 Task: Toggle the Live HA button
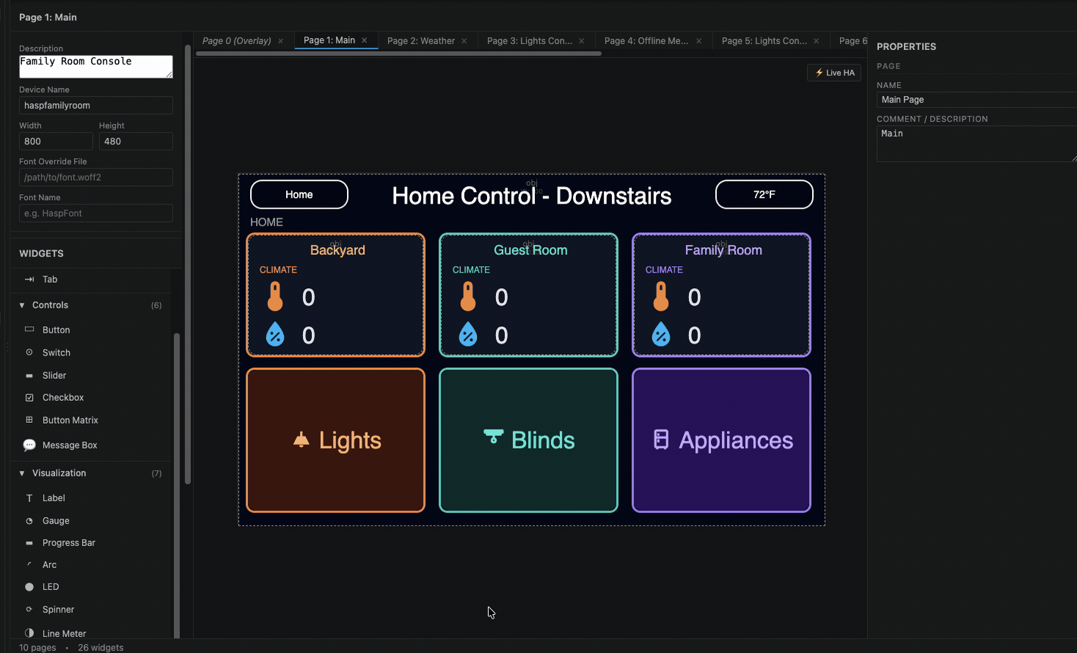coord(834,73)
